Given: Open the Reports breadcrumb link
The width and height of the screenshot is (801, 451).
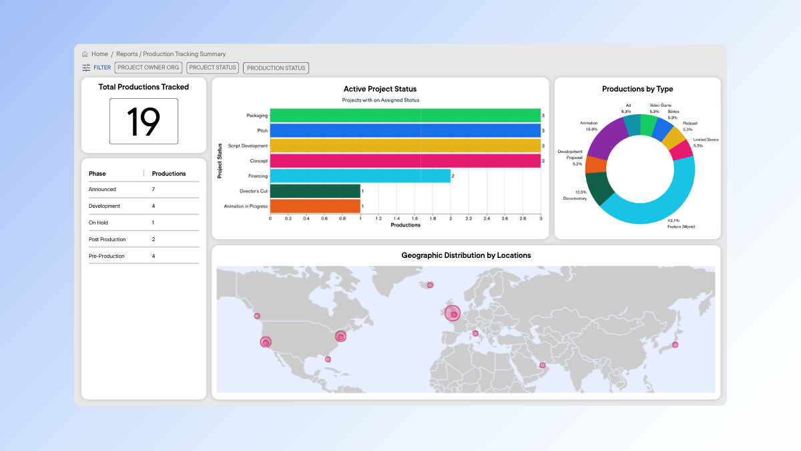Looking at the screenshot, I should 127,54.
